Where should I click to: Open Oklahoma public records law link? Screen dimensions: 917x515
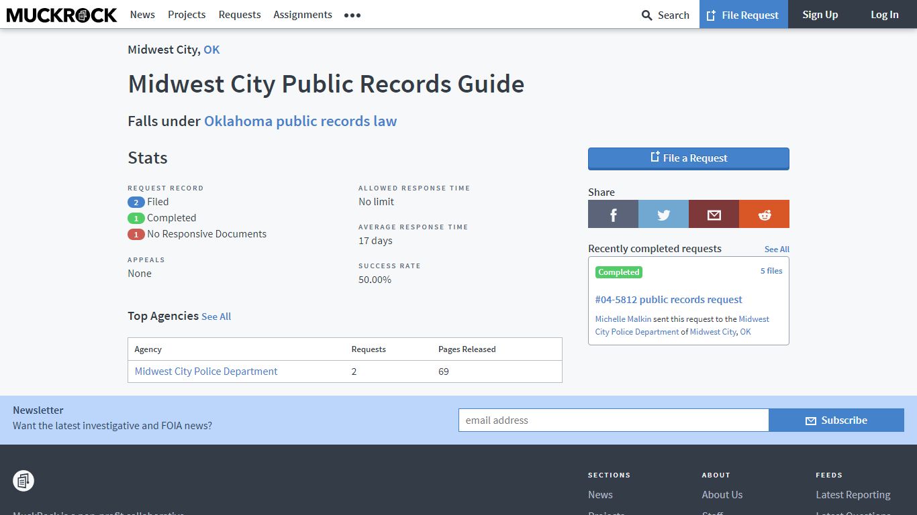(301, 121)
